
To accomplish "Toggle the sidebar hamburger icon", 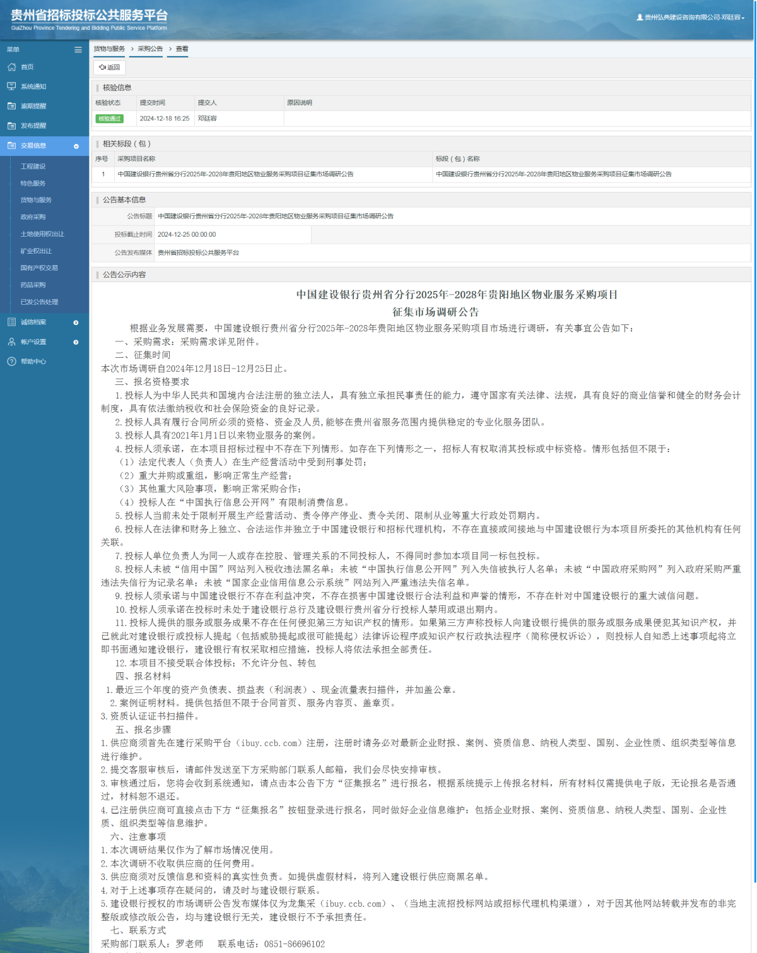I will point(78,49).
